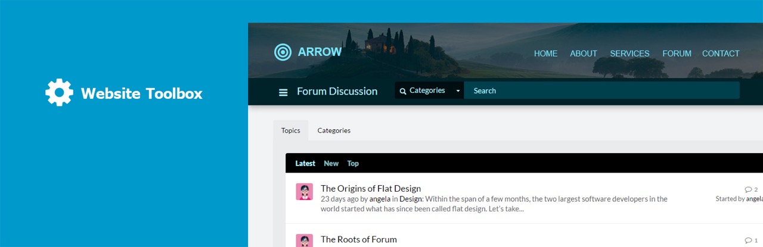Click the comment bubble icon showing 1 reply
The width and height of the screenshot is (763, 247).
click(x=749, y=240)
